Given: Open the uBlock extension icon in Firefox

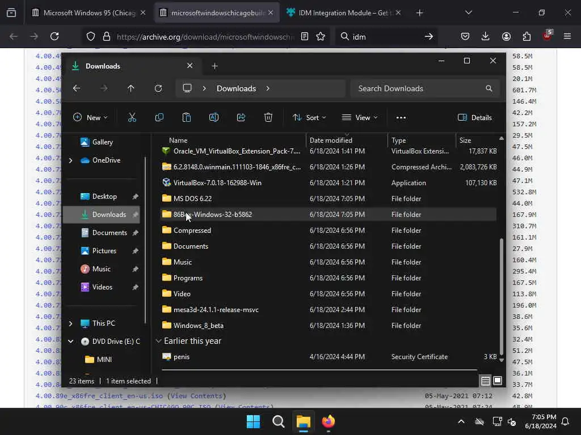Looking at the screenshot, I should point(547,36).
